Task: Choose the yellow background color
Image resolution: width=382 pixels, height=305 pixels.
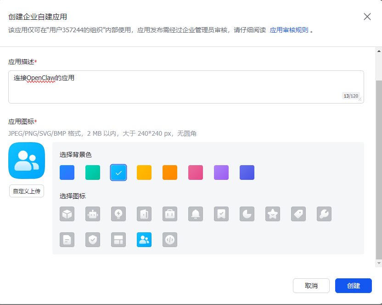Action: 144,173
